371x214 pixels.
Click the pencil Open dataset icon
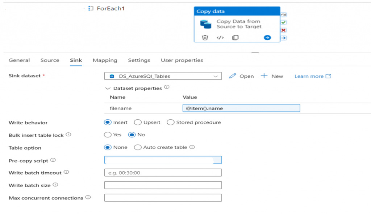pos(233,76)
